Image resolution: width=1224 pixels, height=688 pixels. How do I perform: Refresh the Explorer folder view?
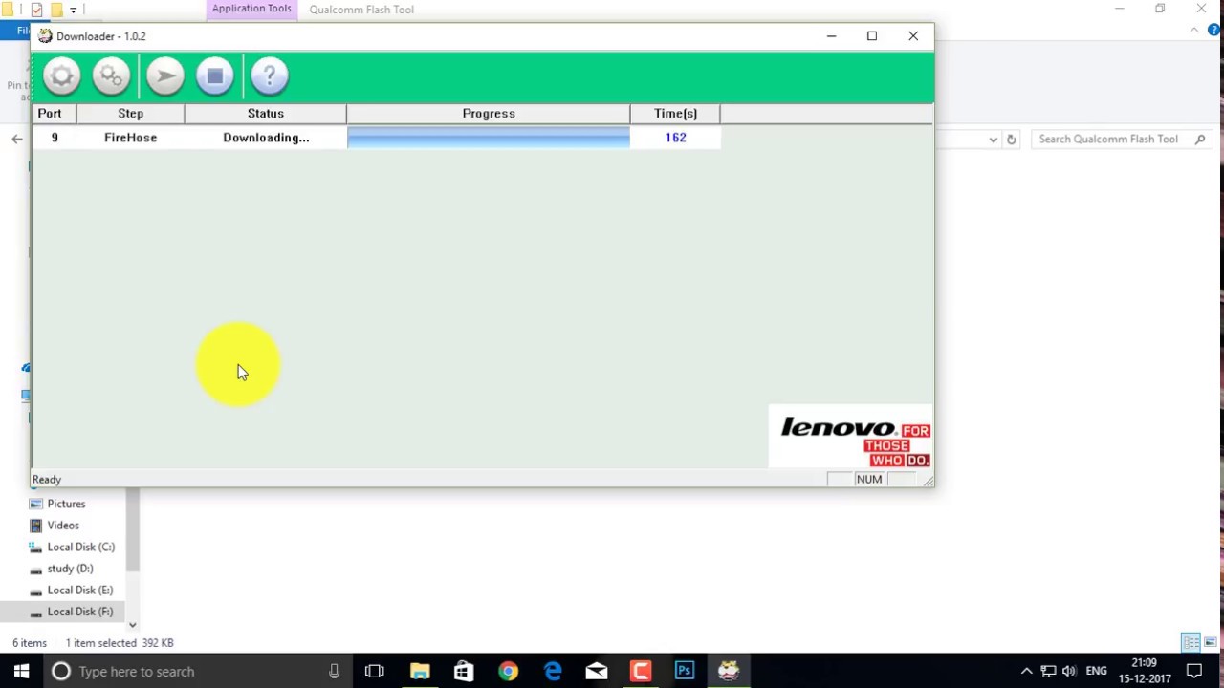tap(1011, 140)
